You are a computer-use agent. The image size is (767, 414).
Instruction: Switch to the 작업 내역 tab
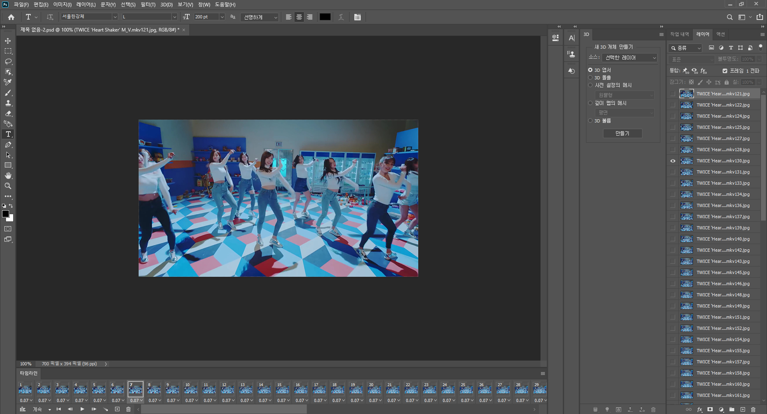pyautogui.click(x=679, y=34)
